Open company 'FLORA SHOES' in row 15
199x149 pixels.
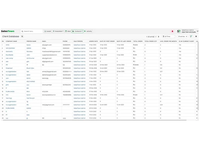(10, 91)
